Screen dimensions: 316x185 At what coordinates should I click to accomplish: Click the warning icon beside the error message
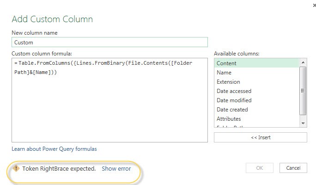16,168
